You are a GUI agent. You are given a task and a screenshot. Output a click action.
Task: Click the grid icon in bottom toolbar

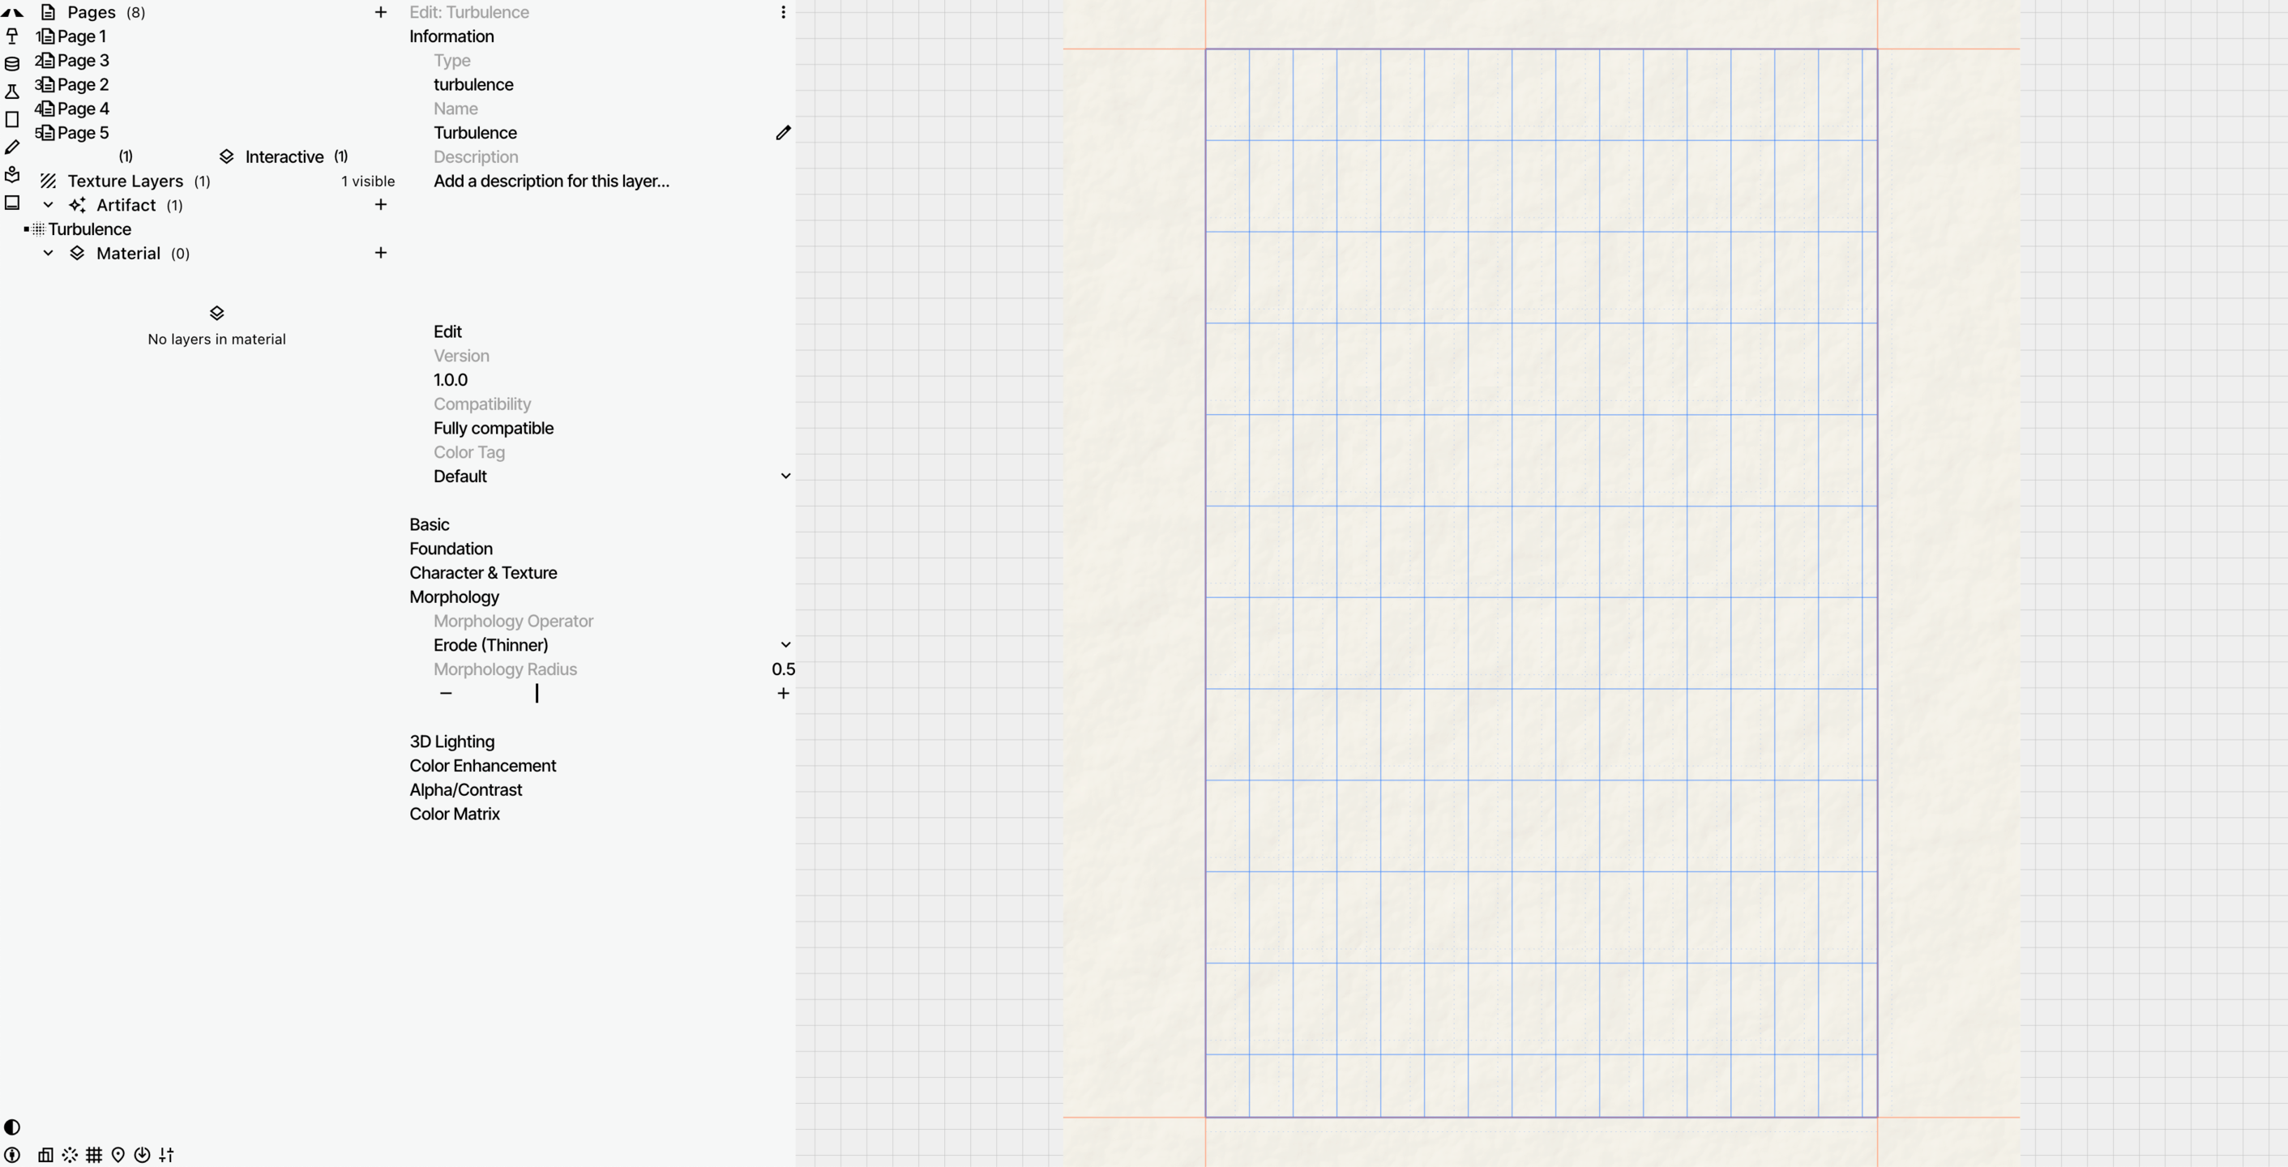click(x=94, y=1155)
